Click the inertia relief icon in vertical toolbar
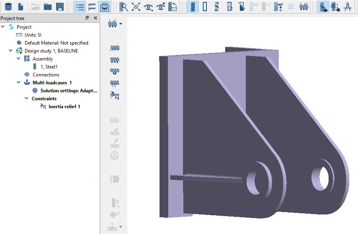 tap(115, 96)
